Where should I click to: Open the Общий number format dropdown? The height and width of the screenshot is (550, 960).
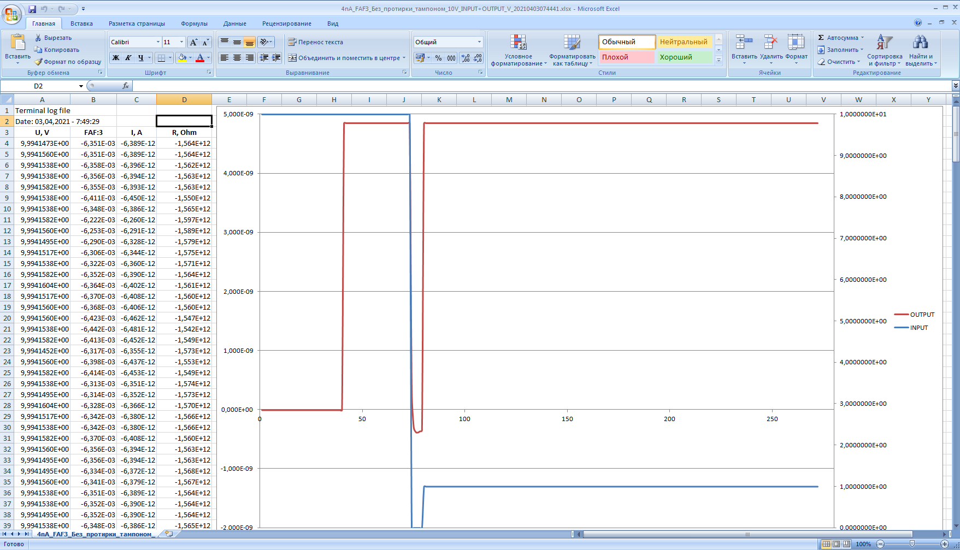click(480, 42)
